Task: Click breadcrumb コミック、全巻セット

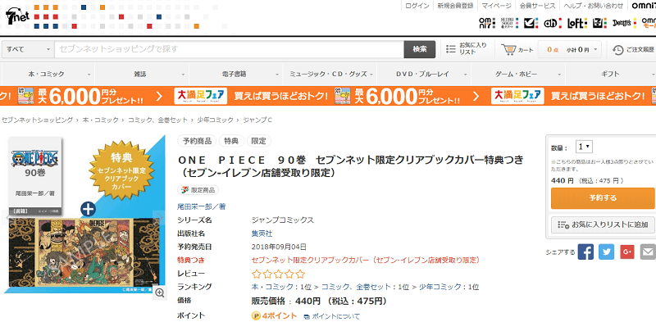Action: point(157,120)
